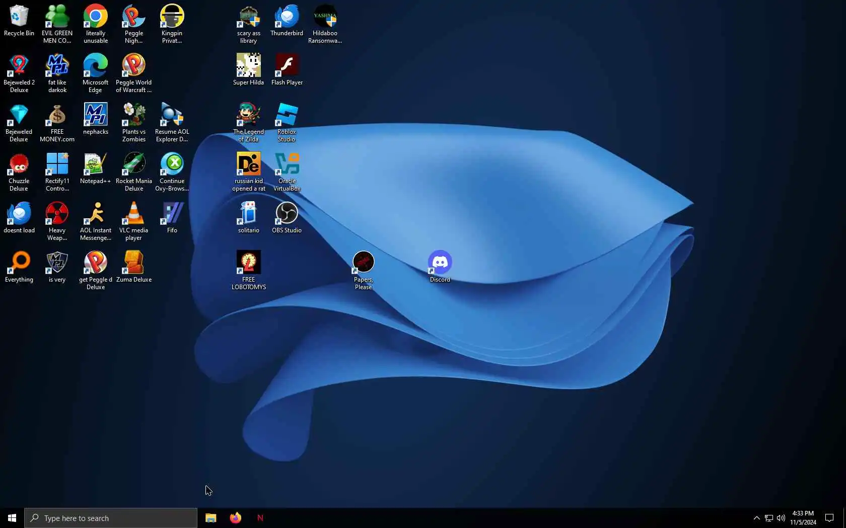Select the VLC media player cone icon
This screenshot has height=528, width=846.
pos(133,221)
